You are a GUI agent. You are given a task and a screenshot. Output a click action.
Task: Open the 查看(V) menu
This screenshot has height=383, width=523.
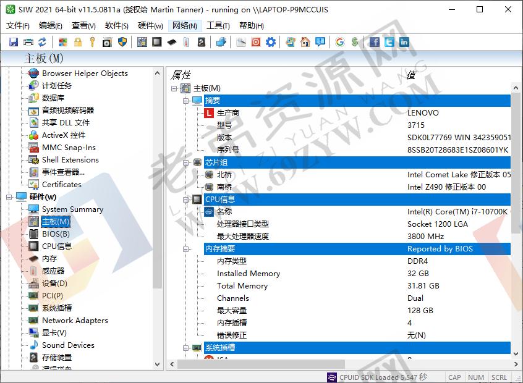point(83,26)
